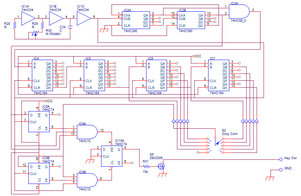Click '74HC164' label under IC4
This screenshot has height=196, width=301.
tap(40, 93)
